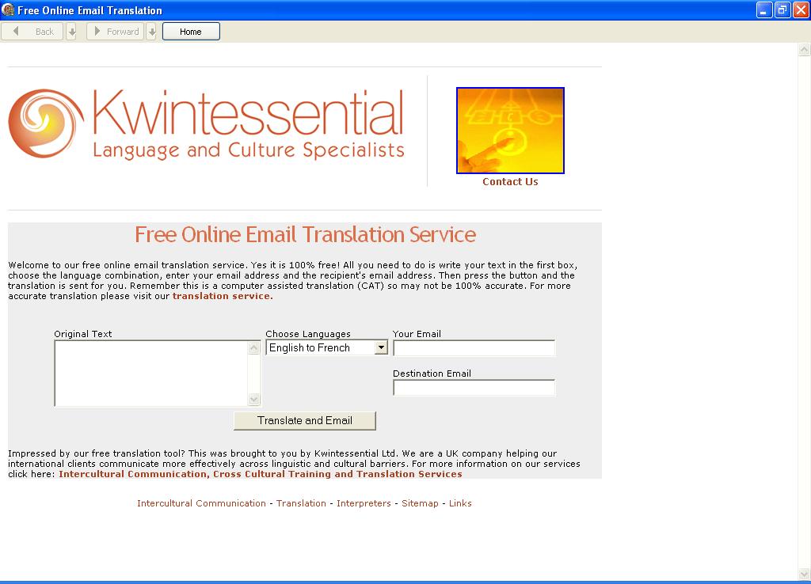
Task: Open the footer Links link
Action: click(460, 503)
